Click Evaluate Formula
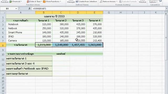The width and height of the screenshot is (168, 94). click(128, 2)
